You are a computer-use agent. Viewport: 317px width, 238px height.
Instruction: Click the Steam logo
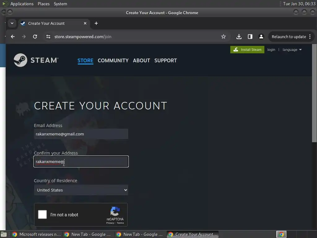click(36, 60)
